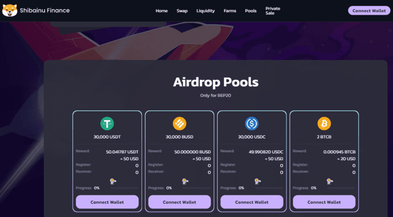Click astronaut progress marker in BTCB pool

[x=330, y=181]
